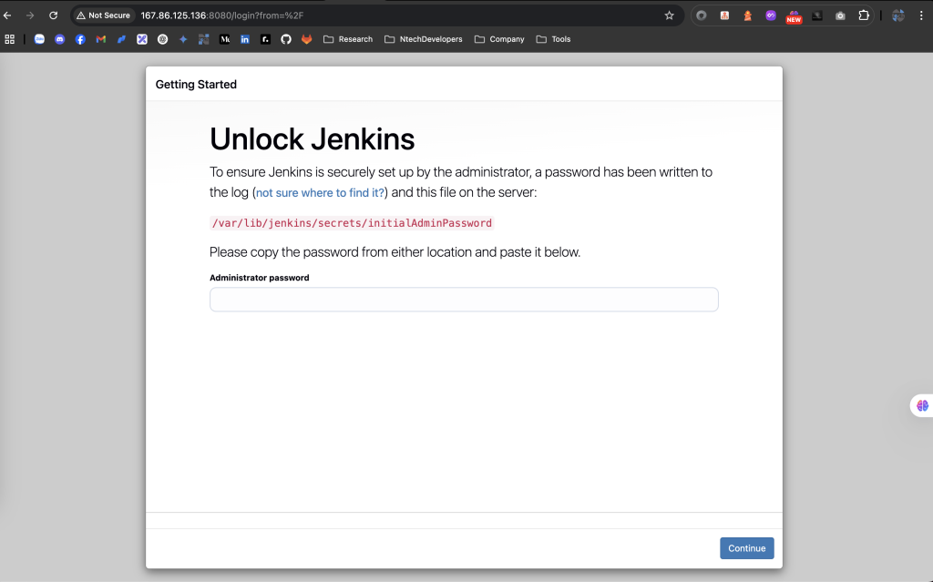Screen dimensions: 933x582
Task: Open the Lighthouse extension icon
Action: point(747,15)
